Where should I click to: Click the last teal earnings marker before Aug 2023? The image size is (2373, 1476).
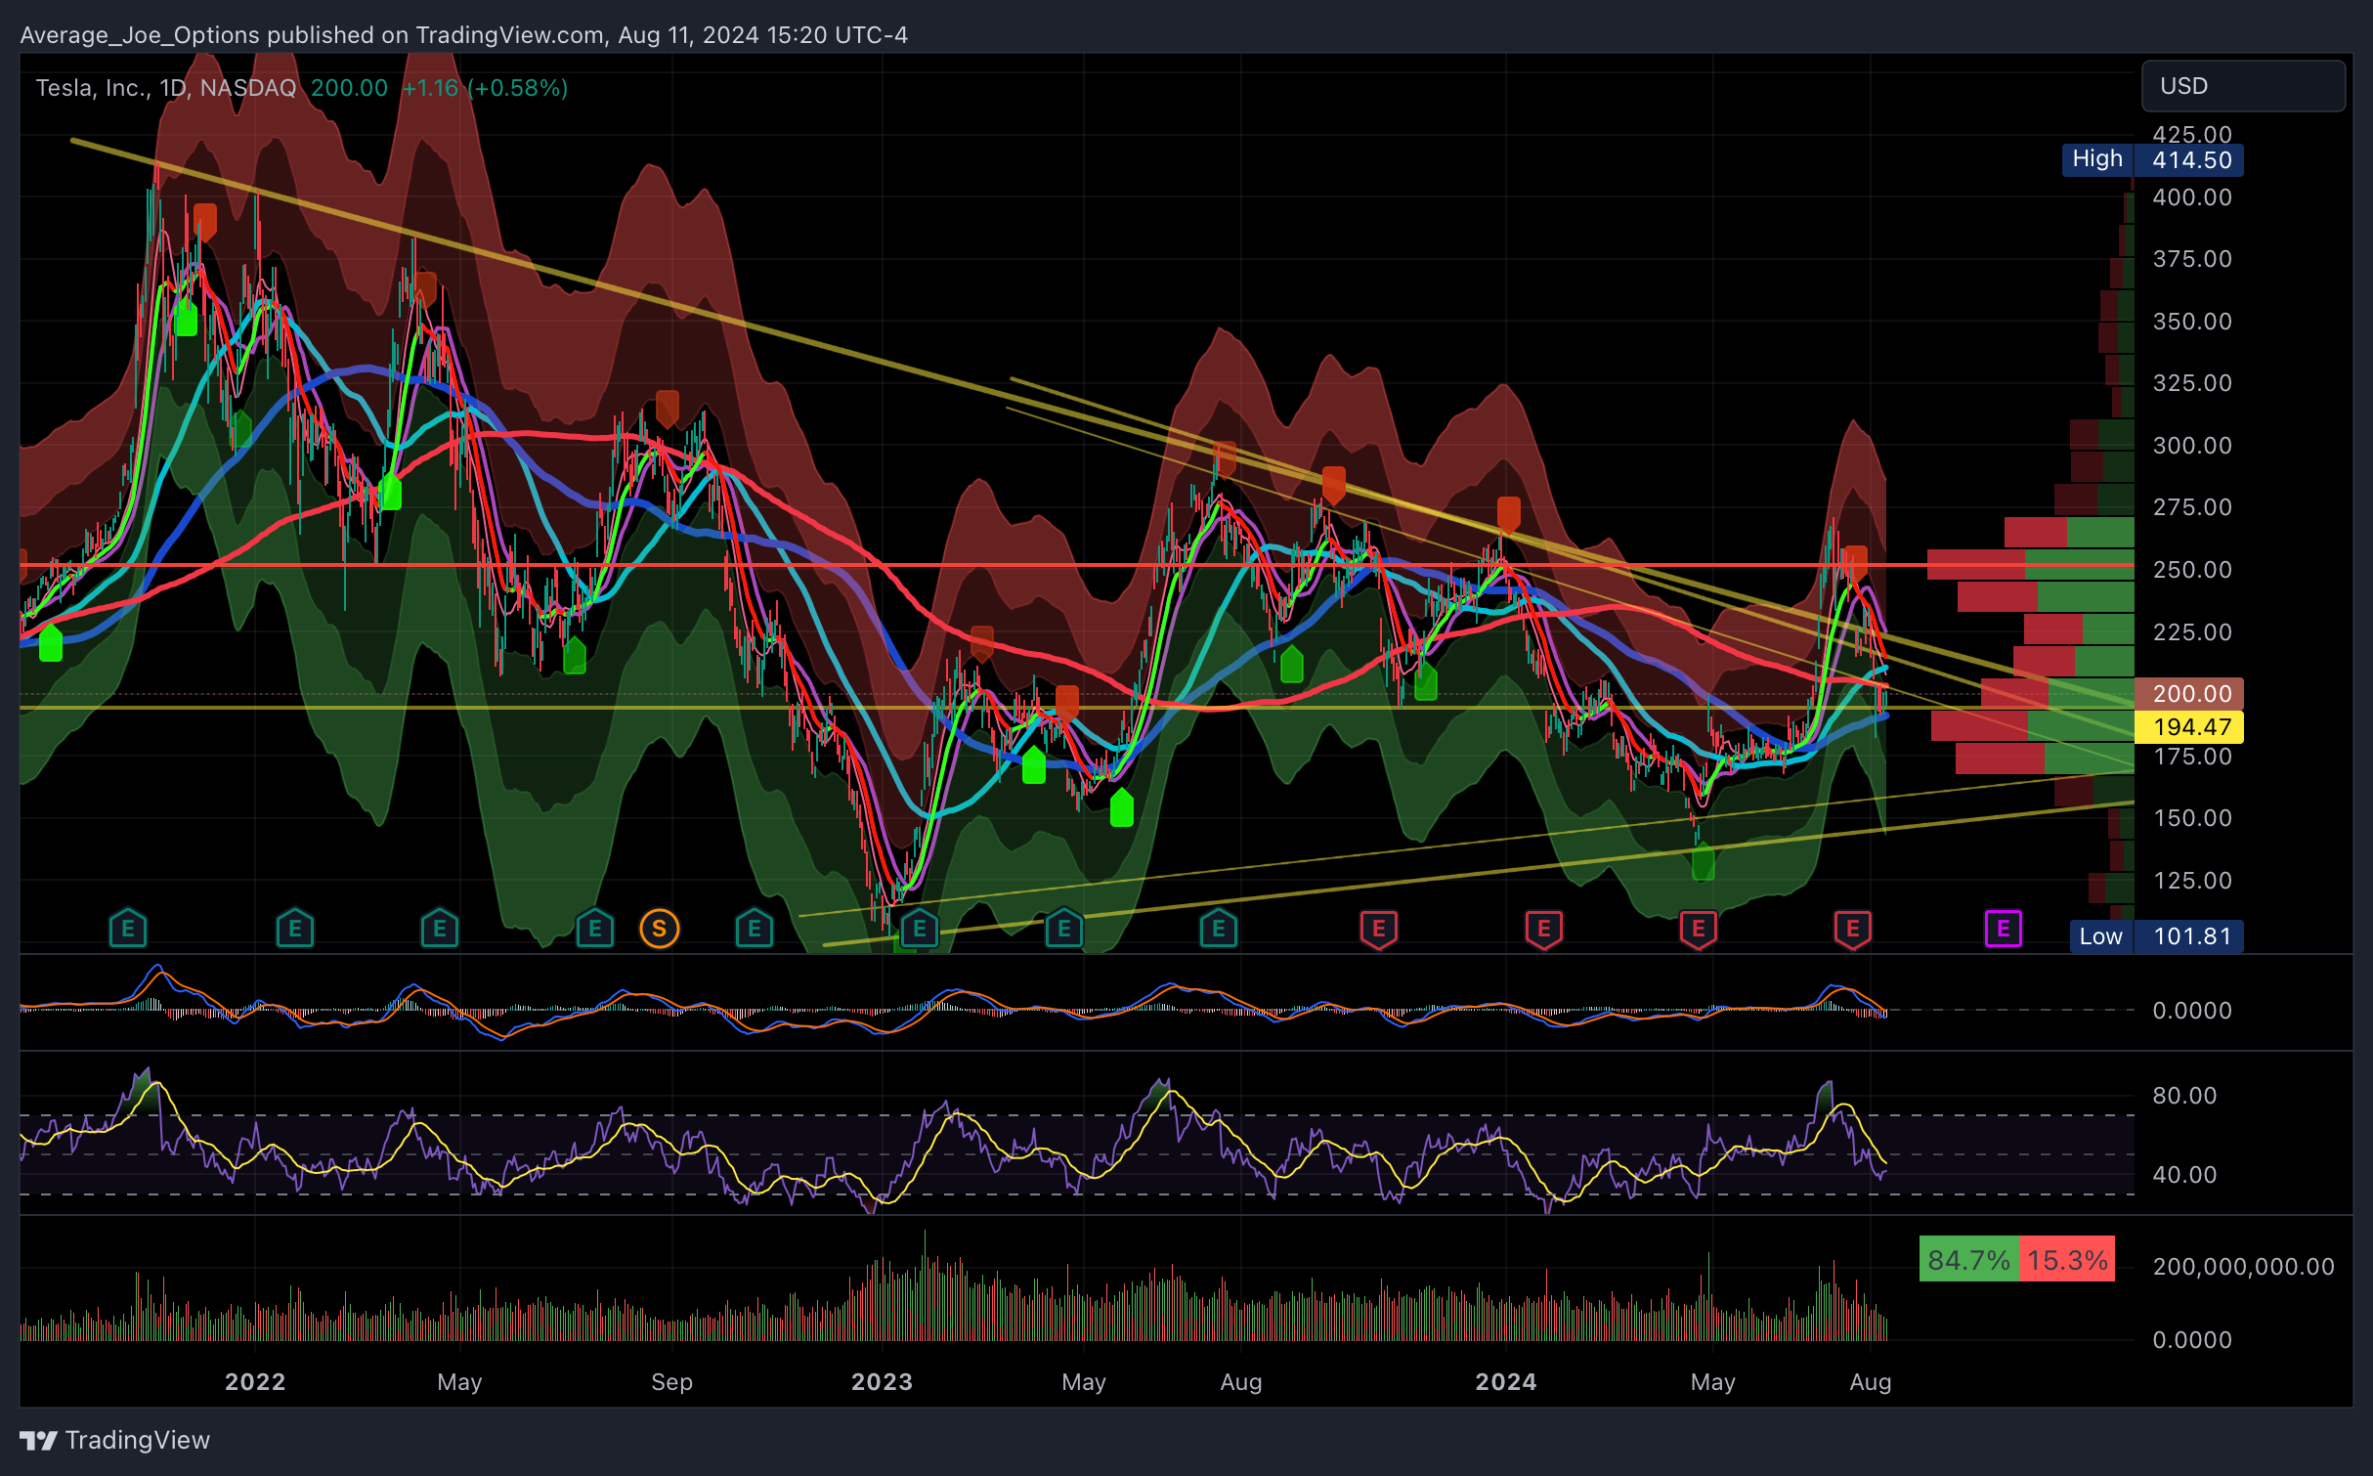[1219, 929]
